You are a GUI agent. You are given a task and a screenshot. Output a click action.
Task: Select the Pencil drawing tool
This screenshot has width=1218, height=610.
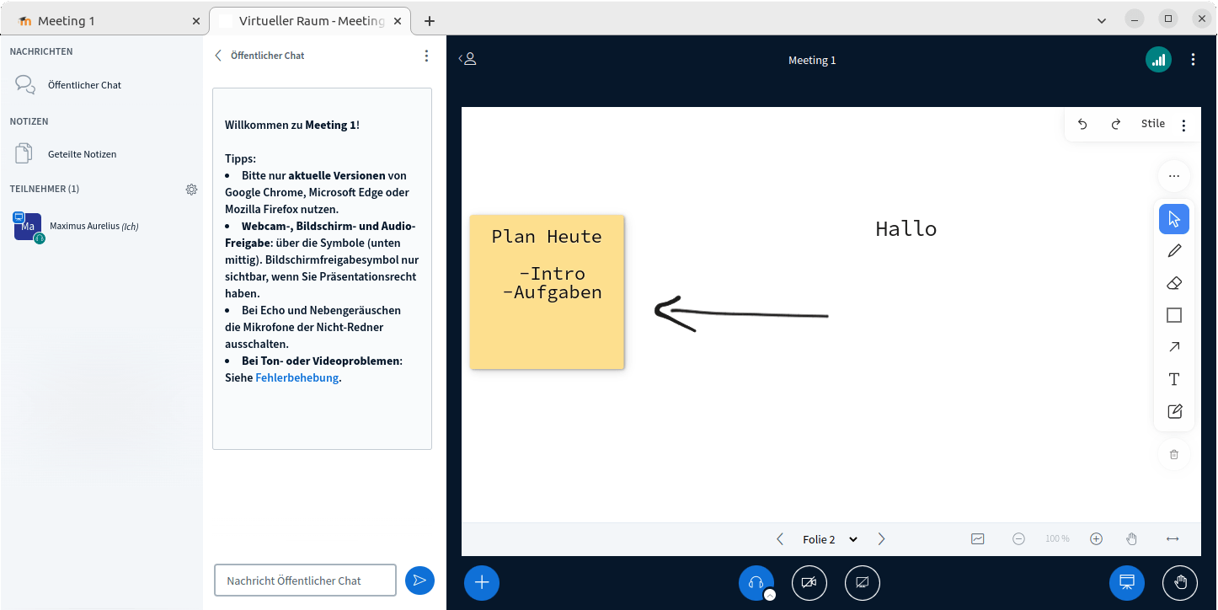coord(1174,251)
